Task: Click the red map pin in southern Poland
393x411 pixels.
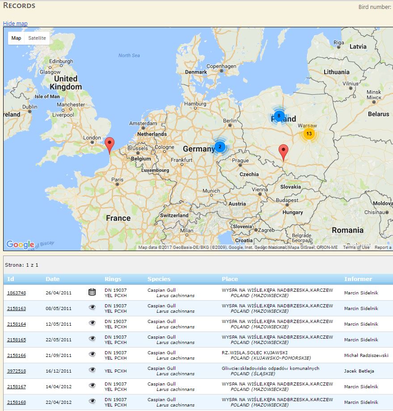Action: (x=283, y=152)
